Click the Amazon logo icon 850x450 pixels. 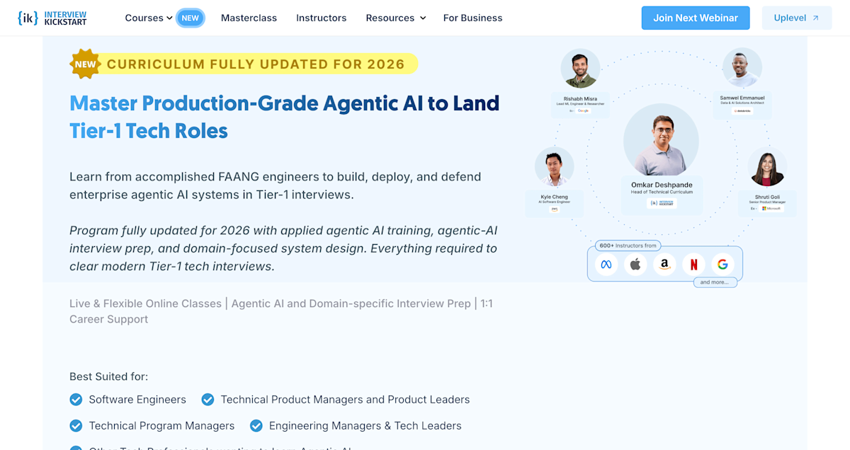pos(664,264)
